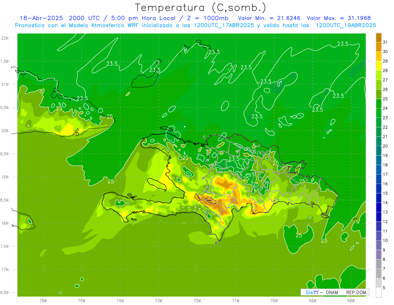The image size is (394, 305).
Task: Click the '69W' longitude axis label
Action: pyautogui.click(x=313, y=301)
